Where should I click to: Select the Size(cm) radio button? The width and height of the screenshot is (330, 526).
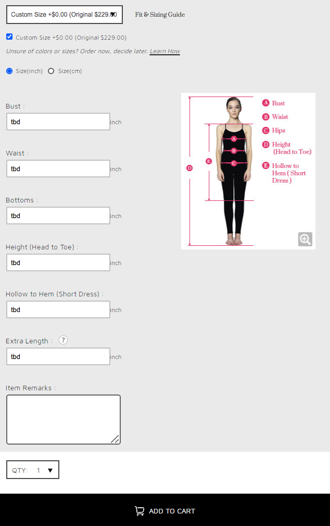click(51, 71)
